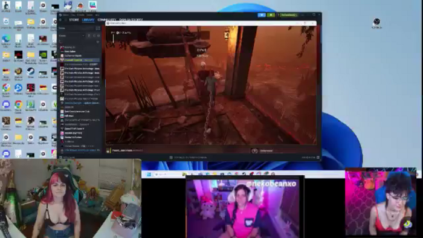
Task: Click Add a Game at bottom left
Action: coord(68,157)
